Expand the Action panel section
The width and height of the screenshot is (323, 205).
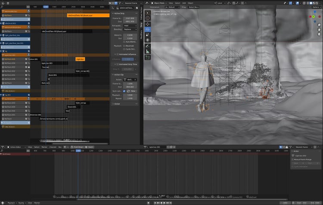point(117,104)
